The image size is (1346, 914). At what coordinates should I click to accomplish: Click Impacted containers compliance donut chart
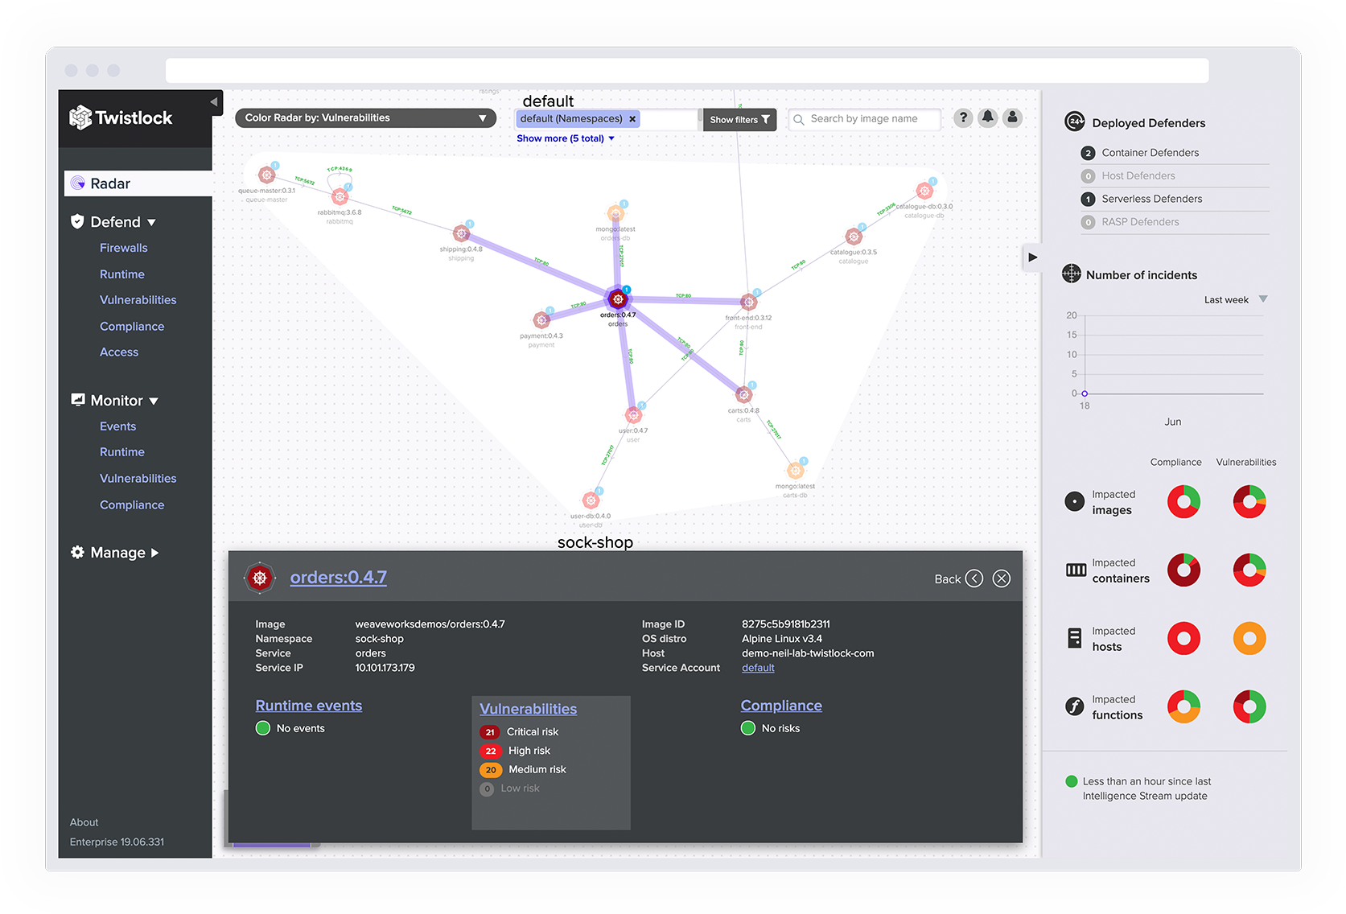(1183, 570)
